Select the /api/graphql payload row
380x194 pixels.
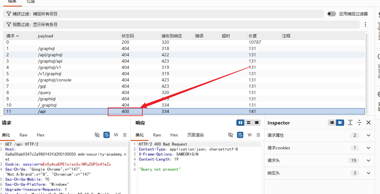[x=184, y=55]
